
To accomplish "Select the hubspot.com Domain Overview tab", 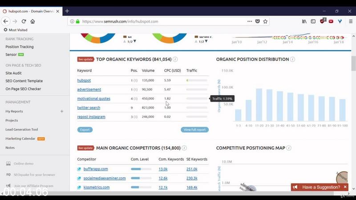I will point(31,11).
